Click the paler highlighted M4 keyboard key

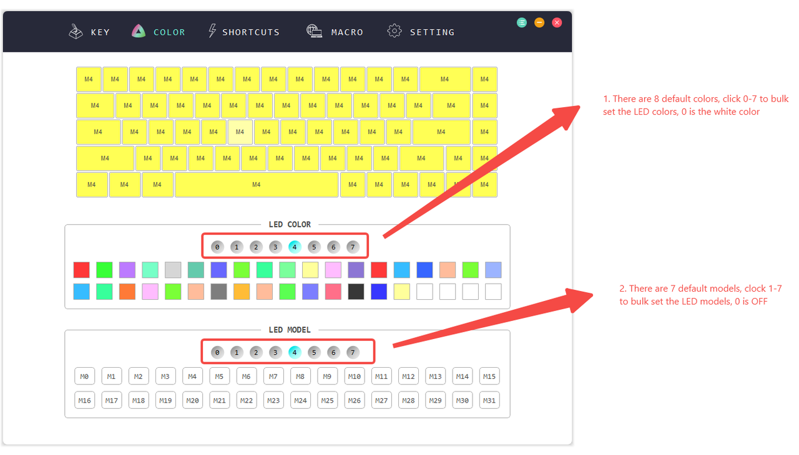tap(240, 132)
